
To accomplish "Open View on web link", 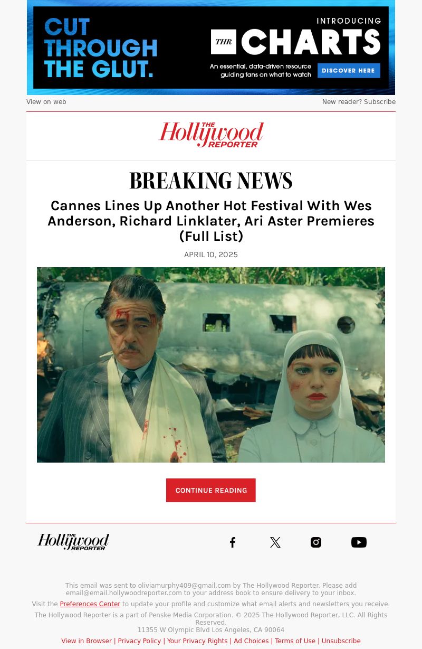I will [46, 102].
